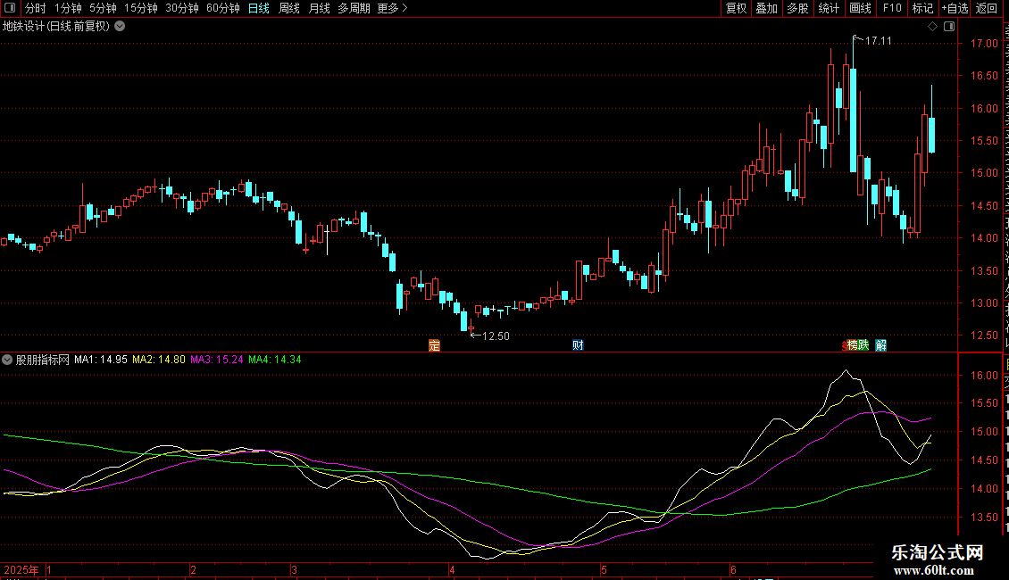Click the 12.50 low price label

pyautogui.click(x=496, y=336)
